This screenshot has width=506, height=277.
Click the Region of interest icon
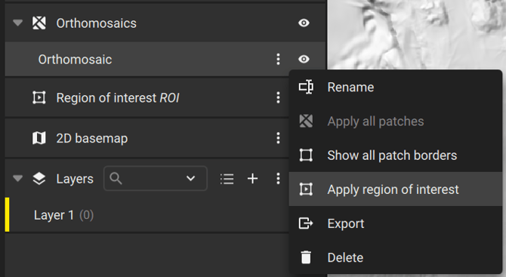coord(39,97)
